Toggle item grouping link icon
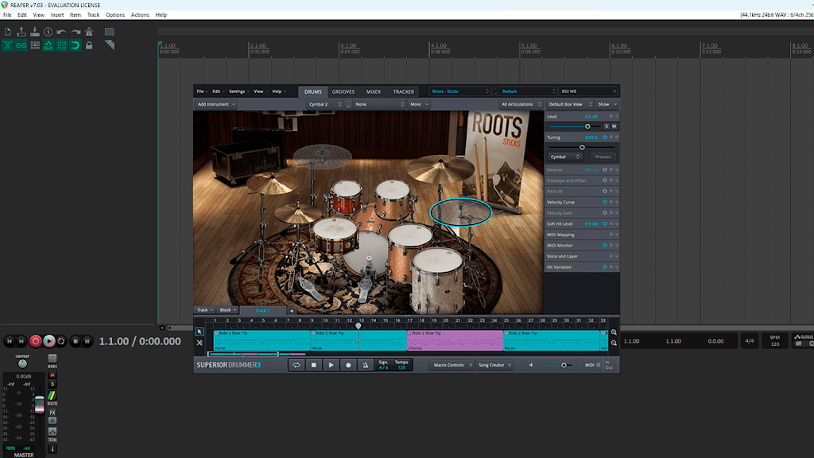 pyautogui.click(x=21, y=45)
